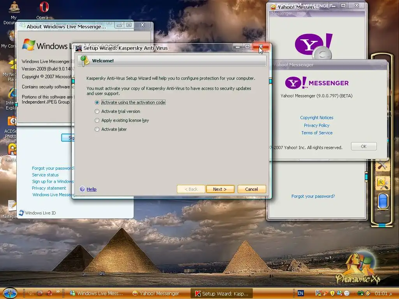Click the eye quick launch icon
Image resolution: width=399 pixels, height=299 pixels.
tap(31, 293)
